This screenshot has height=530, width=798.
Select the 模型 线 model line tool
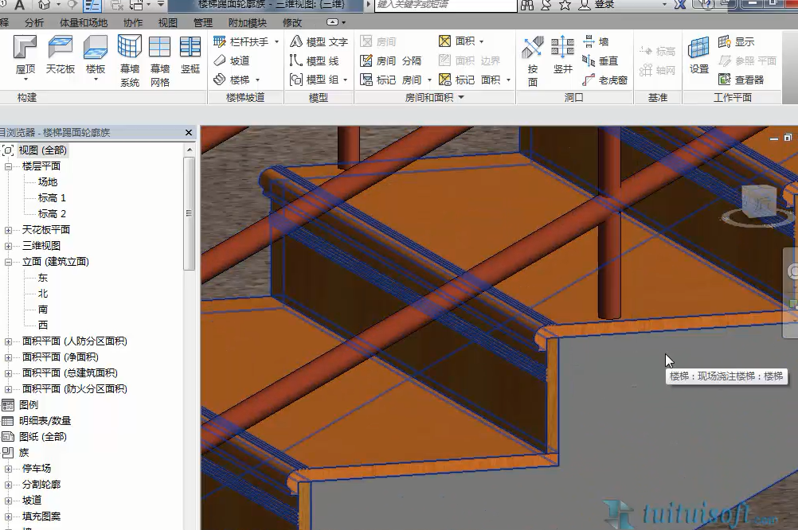(315, 61)
